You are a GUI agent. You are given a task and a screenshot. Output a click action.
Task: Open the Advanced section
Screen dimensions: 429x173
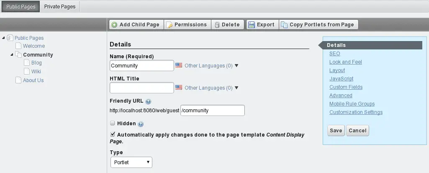tap(341, 96)
